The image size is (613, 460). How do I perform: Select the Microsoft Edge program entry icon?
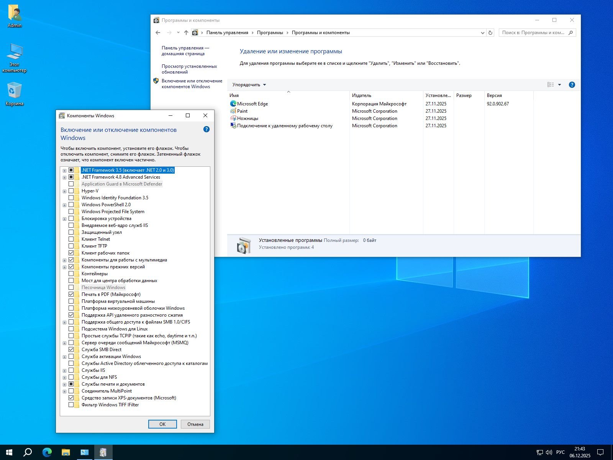[233, 104]
